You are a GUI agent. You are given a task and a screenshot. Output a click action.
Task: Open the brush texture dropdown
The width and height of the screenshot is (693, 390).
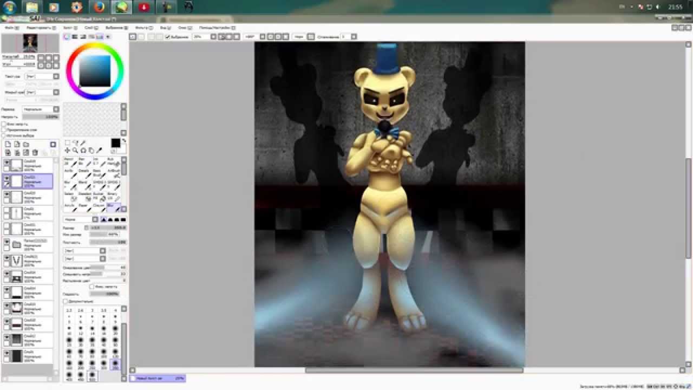[84, 258]
